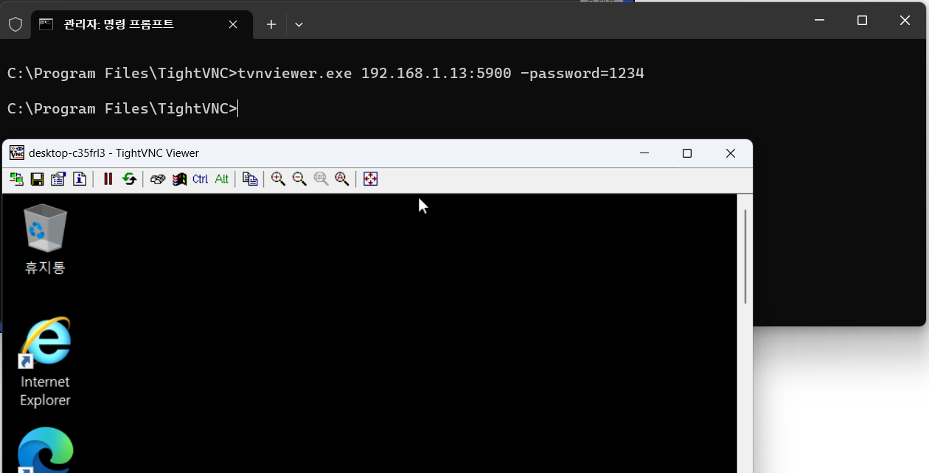This screenshot has width=929, height=473.
Task: Send Ctrl+Esc Windows flag icon
Action: [178, 179]
